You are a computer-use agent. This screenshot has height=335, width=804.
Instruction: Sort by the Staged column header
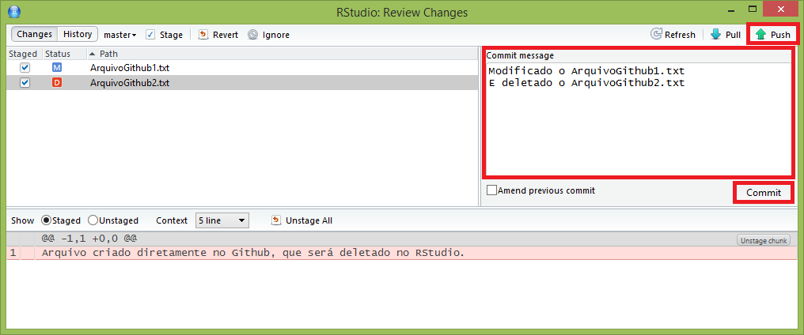click(x=23, y=54)
